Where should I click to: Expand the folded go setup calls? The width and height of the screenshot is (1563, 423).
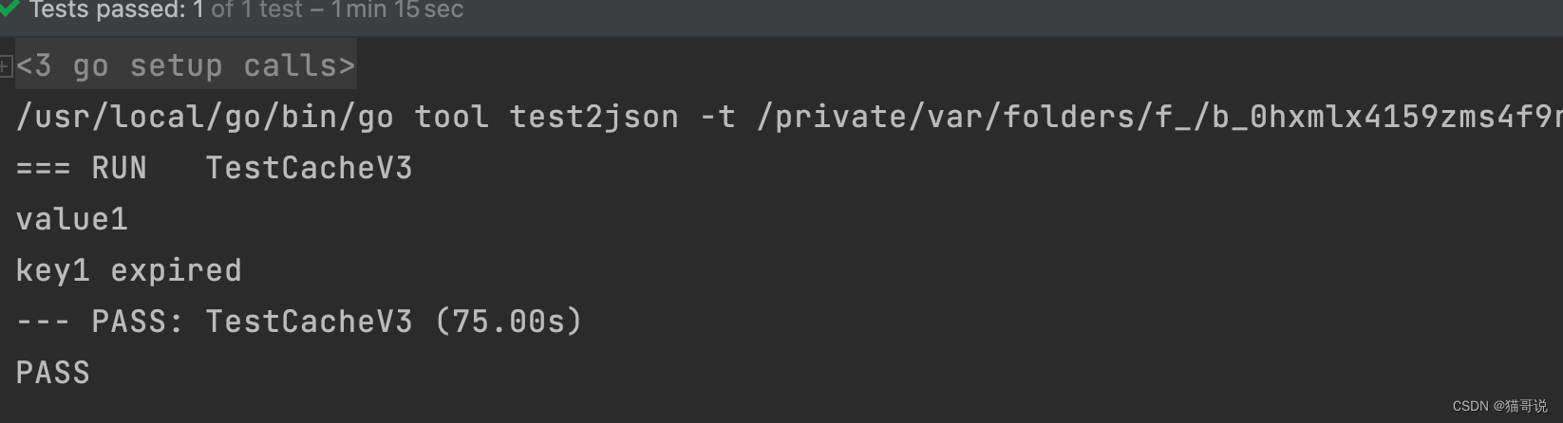[6, 66]
